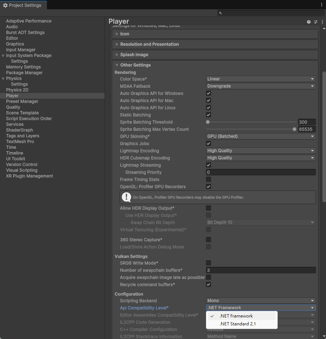Enable the Frame Timing Stats checkbox

tap(208, 179)
